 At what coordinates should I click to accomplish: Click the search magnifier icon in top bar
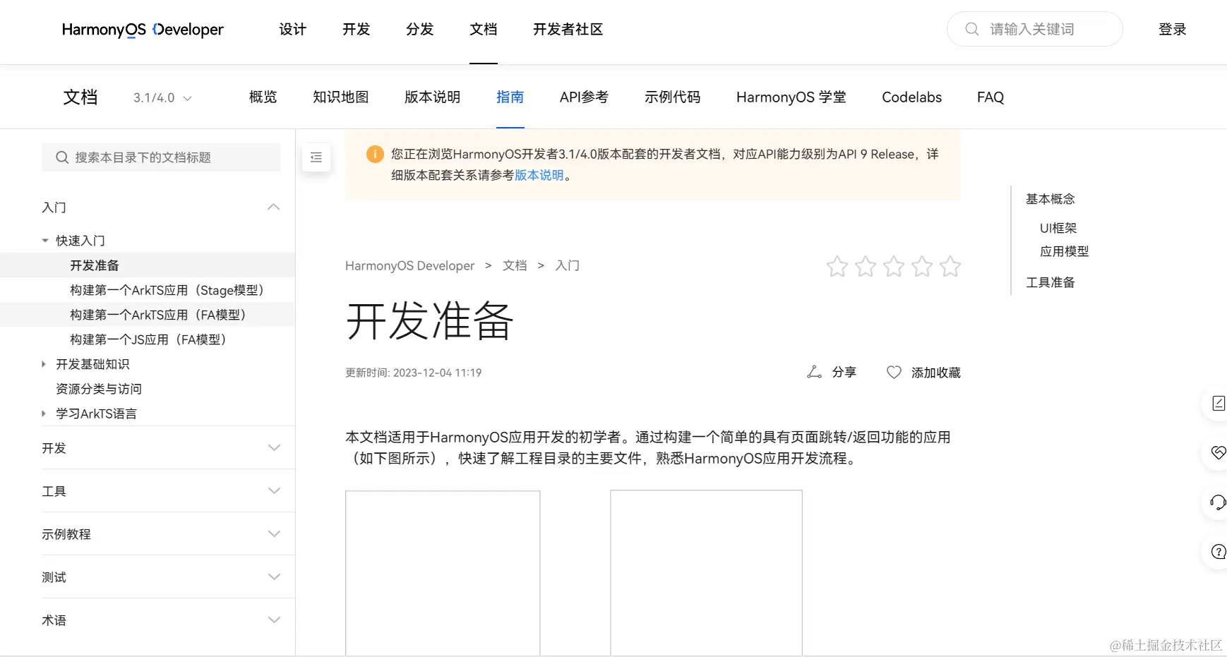click(971, 29)
